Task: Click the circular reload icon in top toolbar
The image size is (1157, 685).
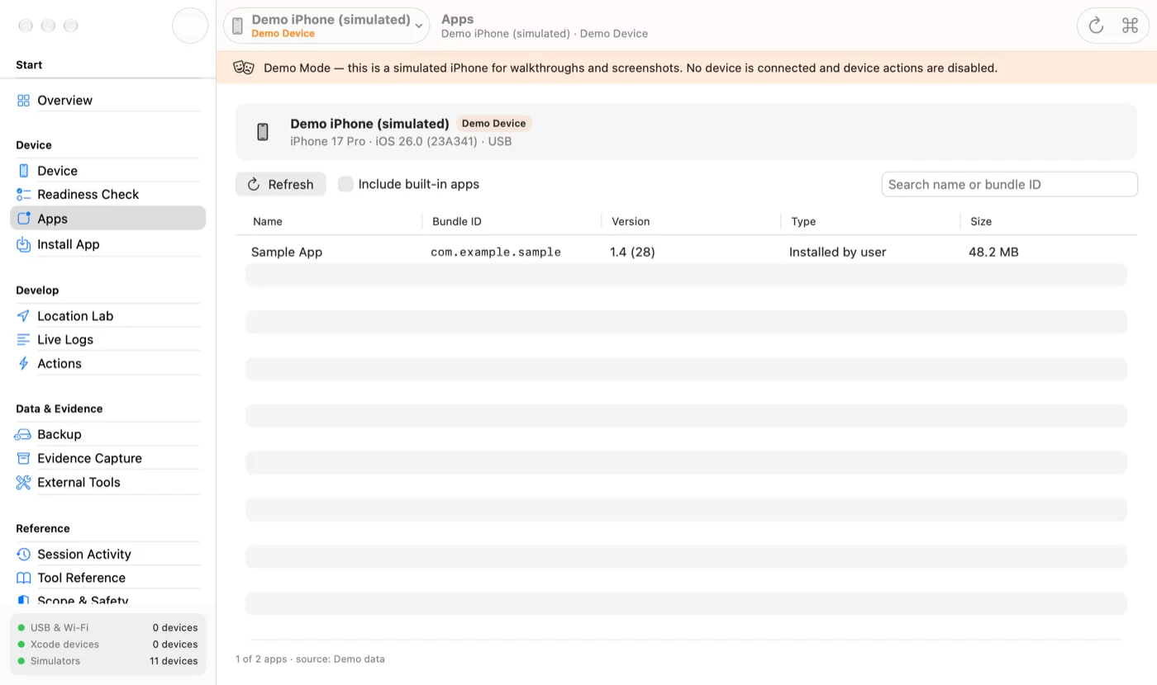Action: 1096,26
